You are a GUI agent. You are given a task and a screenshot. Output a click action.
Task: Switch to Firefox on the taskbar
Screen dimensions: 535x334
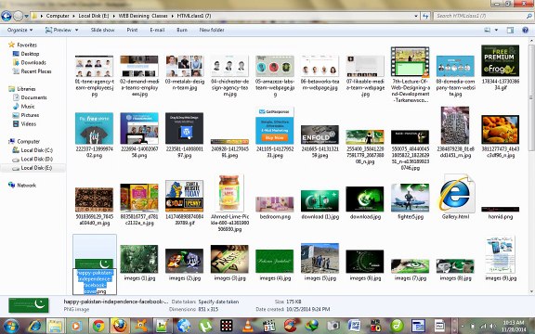pos(119,326)
